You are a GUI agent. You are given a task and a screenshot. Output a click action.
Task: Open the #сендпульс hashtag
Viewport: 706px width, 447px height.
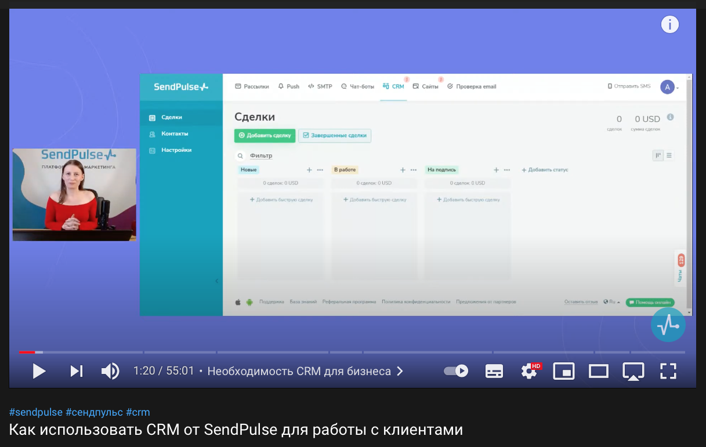(x=94, y=412)
